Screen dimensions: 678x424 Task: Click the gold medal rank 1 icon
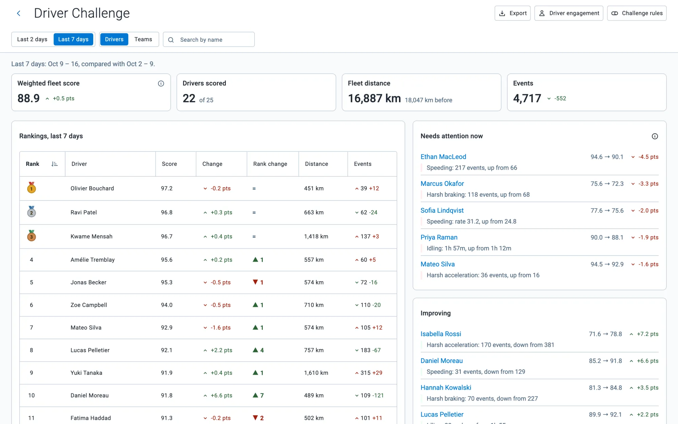point(32,188)
